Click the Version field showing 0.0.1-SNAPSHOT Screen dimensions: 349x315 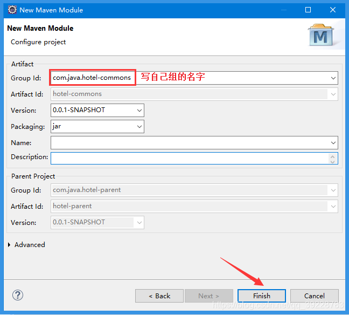point(97,111)
